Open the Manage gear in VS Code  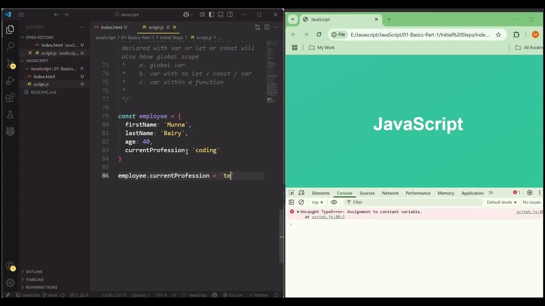[x=10, y=283]
